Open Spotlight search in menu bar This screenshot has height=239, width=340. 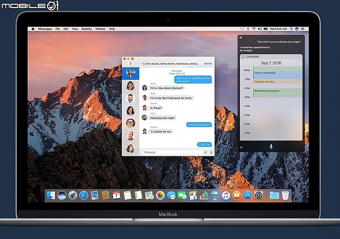tap(292, 29)
